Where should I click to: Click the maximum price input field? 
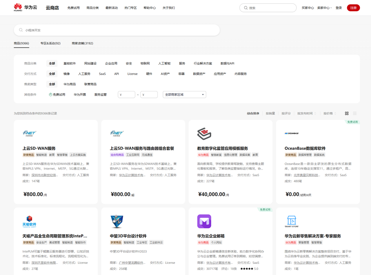(149, 94)
